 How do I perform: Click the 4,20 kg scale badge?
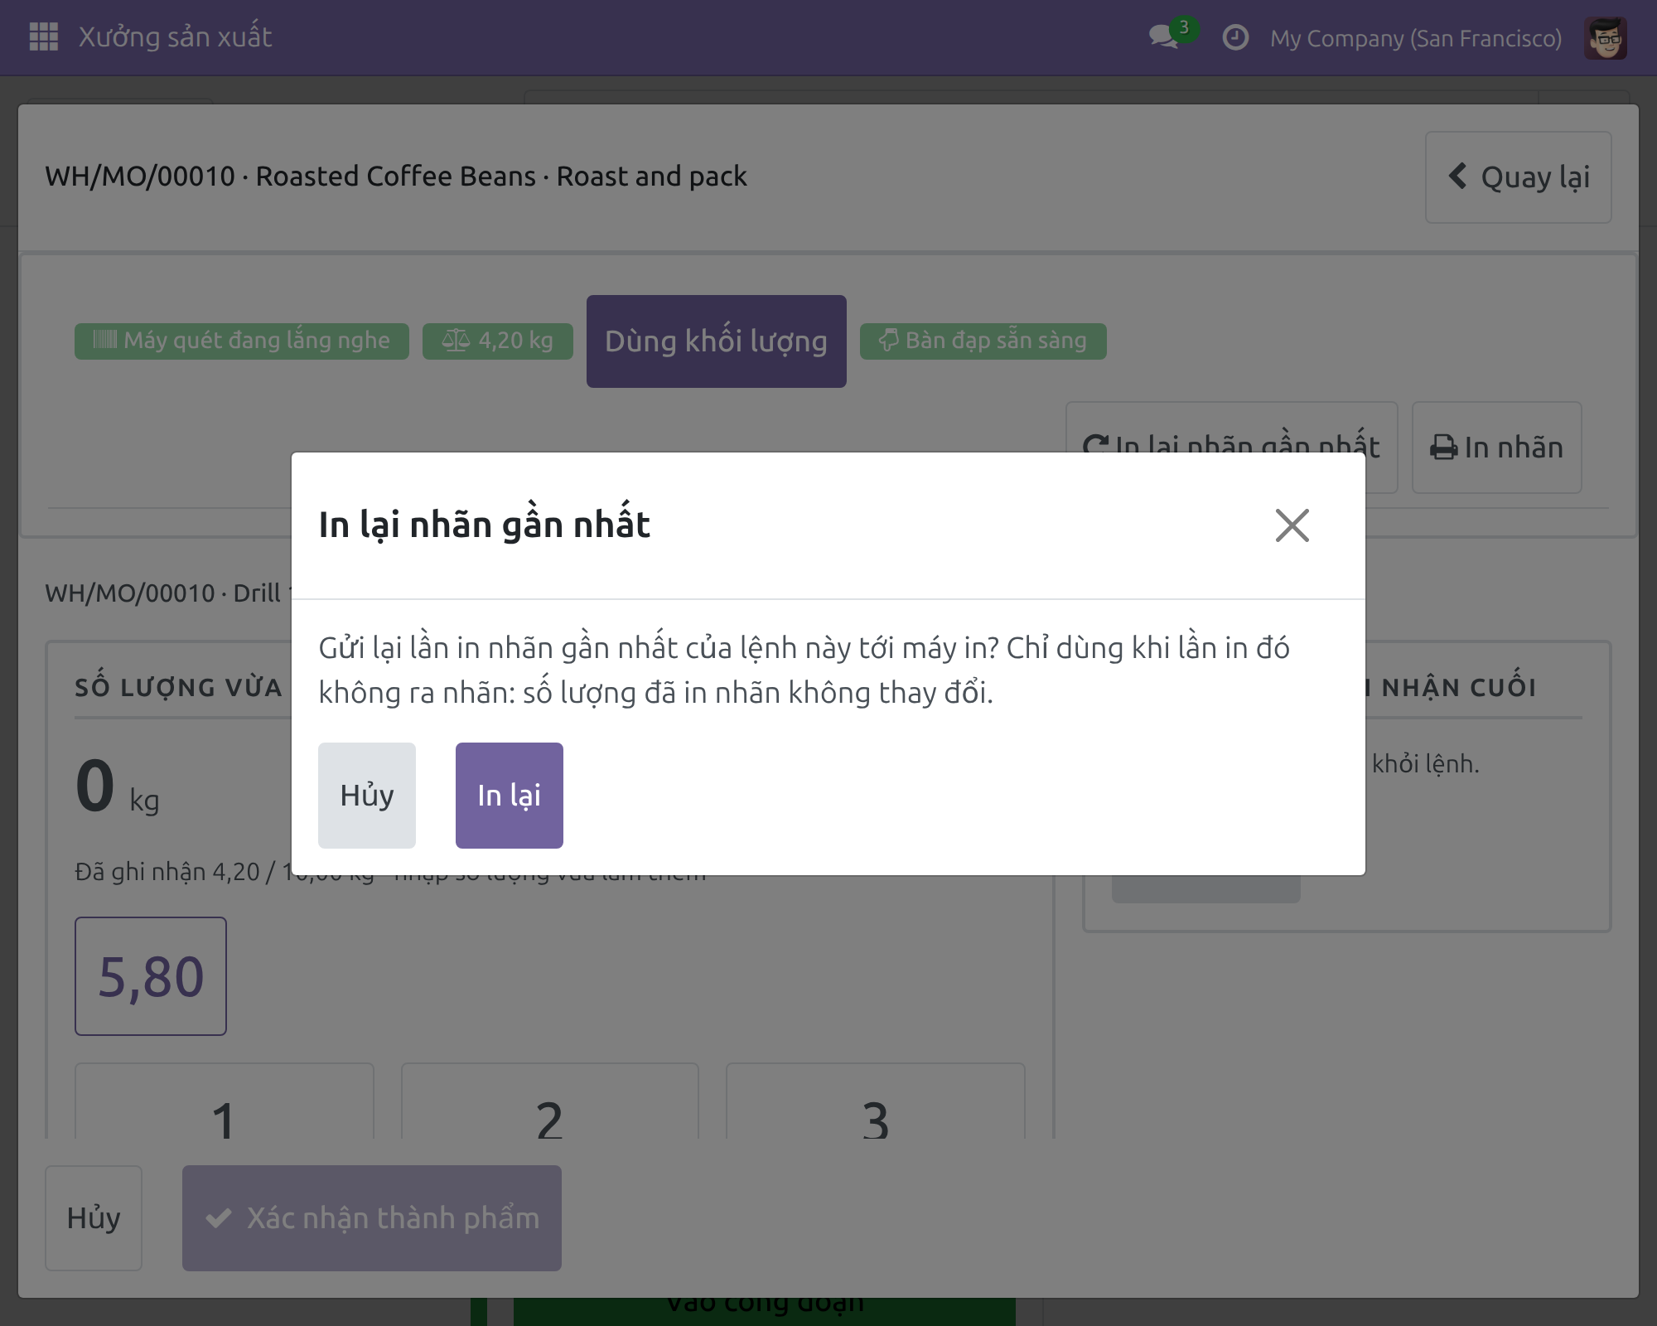tap(497, 341)
